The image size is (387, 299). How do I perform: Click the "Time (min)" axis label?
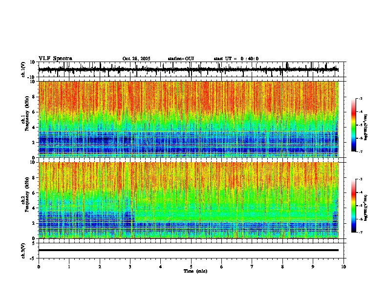click(195, 271)
